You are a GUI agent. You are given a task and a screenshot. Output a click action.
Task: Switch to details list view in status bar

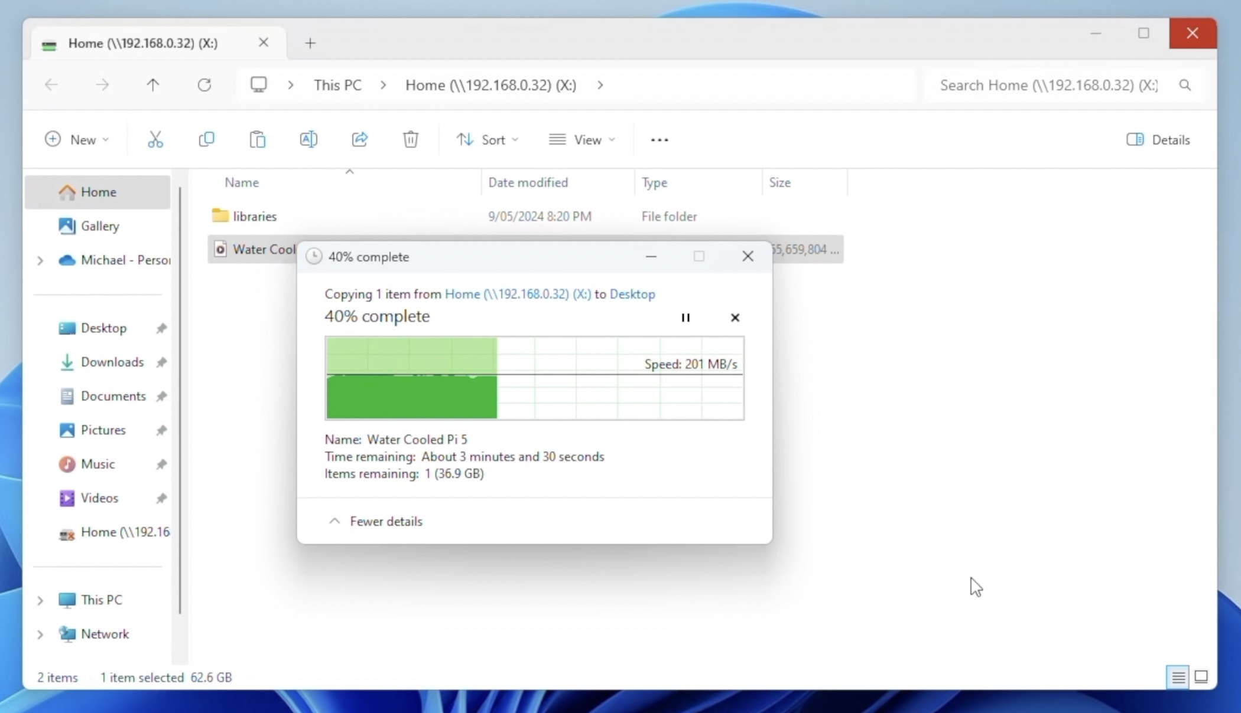1178,677
